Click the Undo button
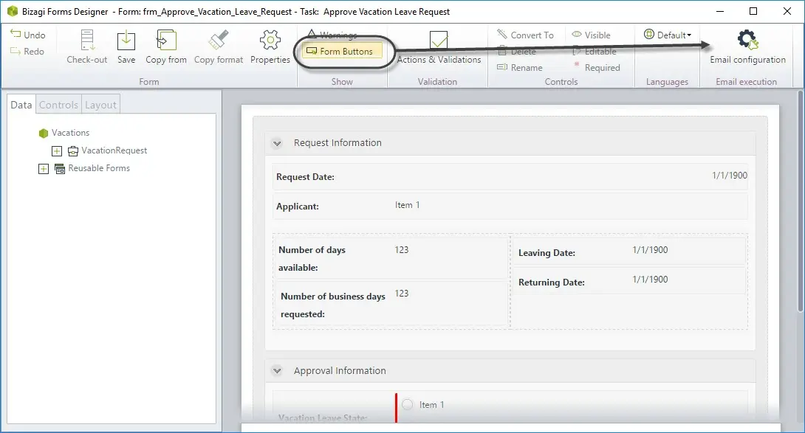Image resolution: width=805 pixels, height=433 pixels. [28, 35]
